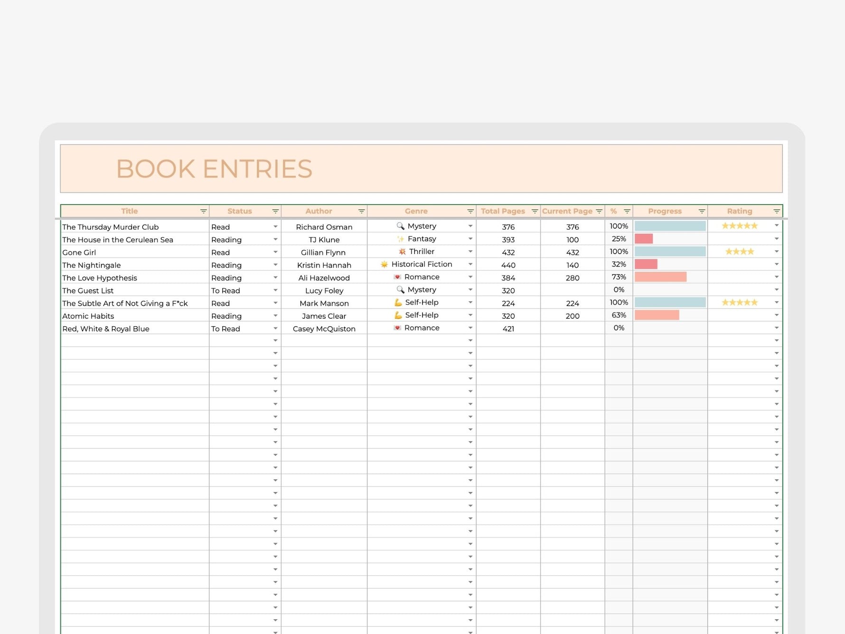The width and height of the screenshot is (845, 634).
Task: Expand the Status dropdown for Red, White & Royal Blue
Action: [275, 328]
